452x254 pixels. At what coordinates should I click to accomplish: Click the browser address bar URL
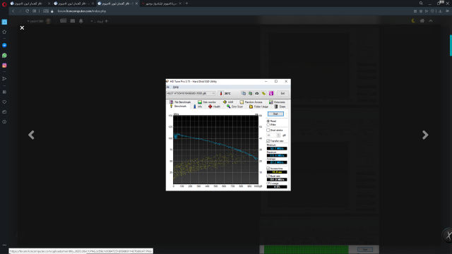[82, 11]
